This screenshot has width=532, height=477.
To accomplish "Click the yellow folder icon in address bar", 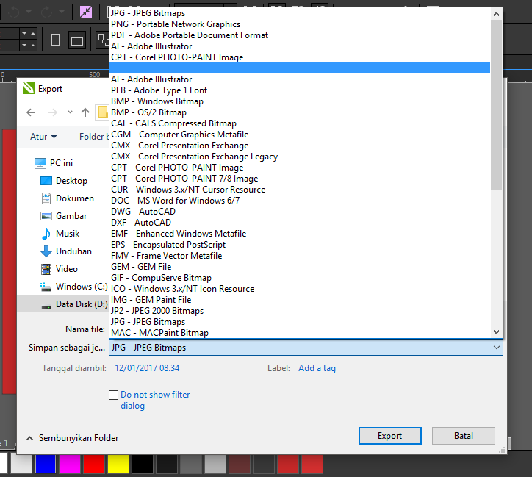I will pyautogui.click(x=103, y=112).
